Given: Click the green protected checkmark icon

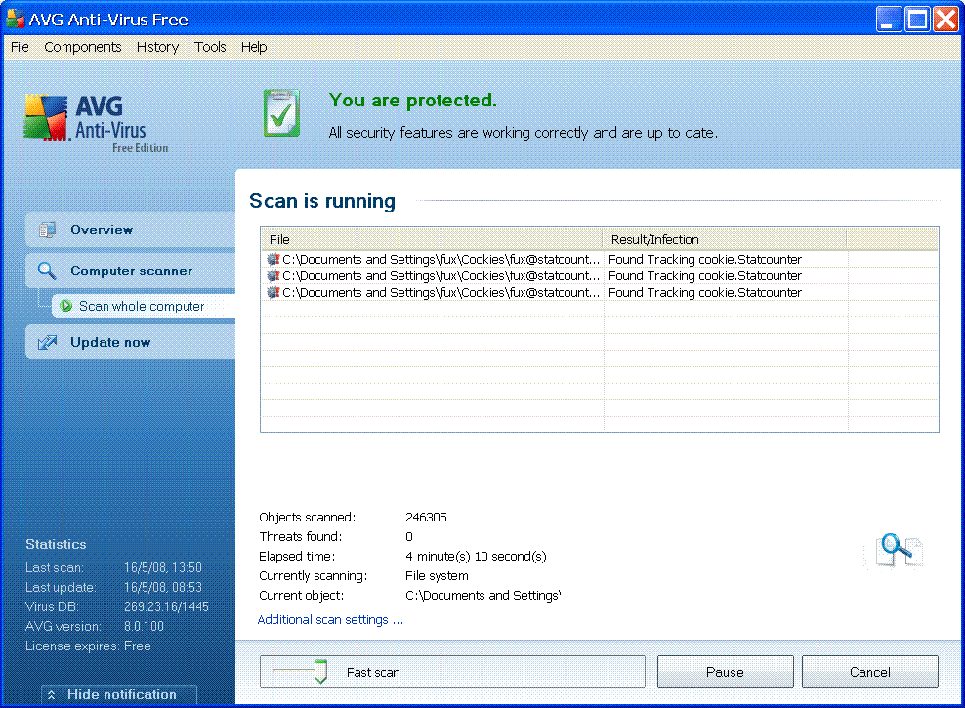Looking at the screenshot, I should [x=282, y=113].
